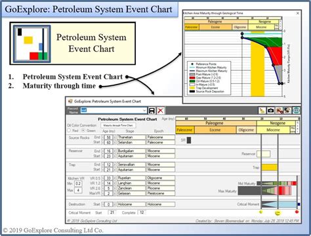Click the Pleistocene epoch field in the MaxVR row

tap(161, 193)
